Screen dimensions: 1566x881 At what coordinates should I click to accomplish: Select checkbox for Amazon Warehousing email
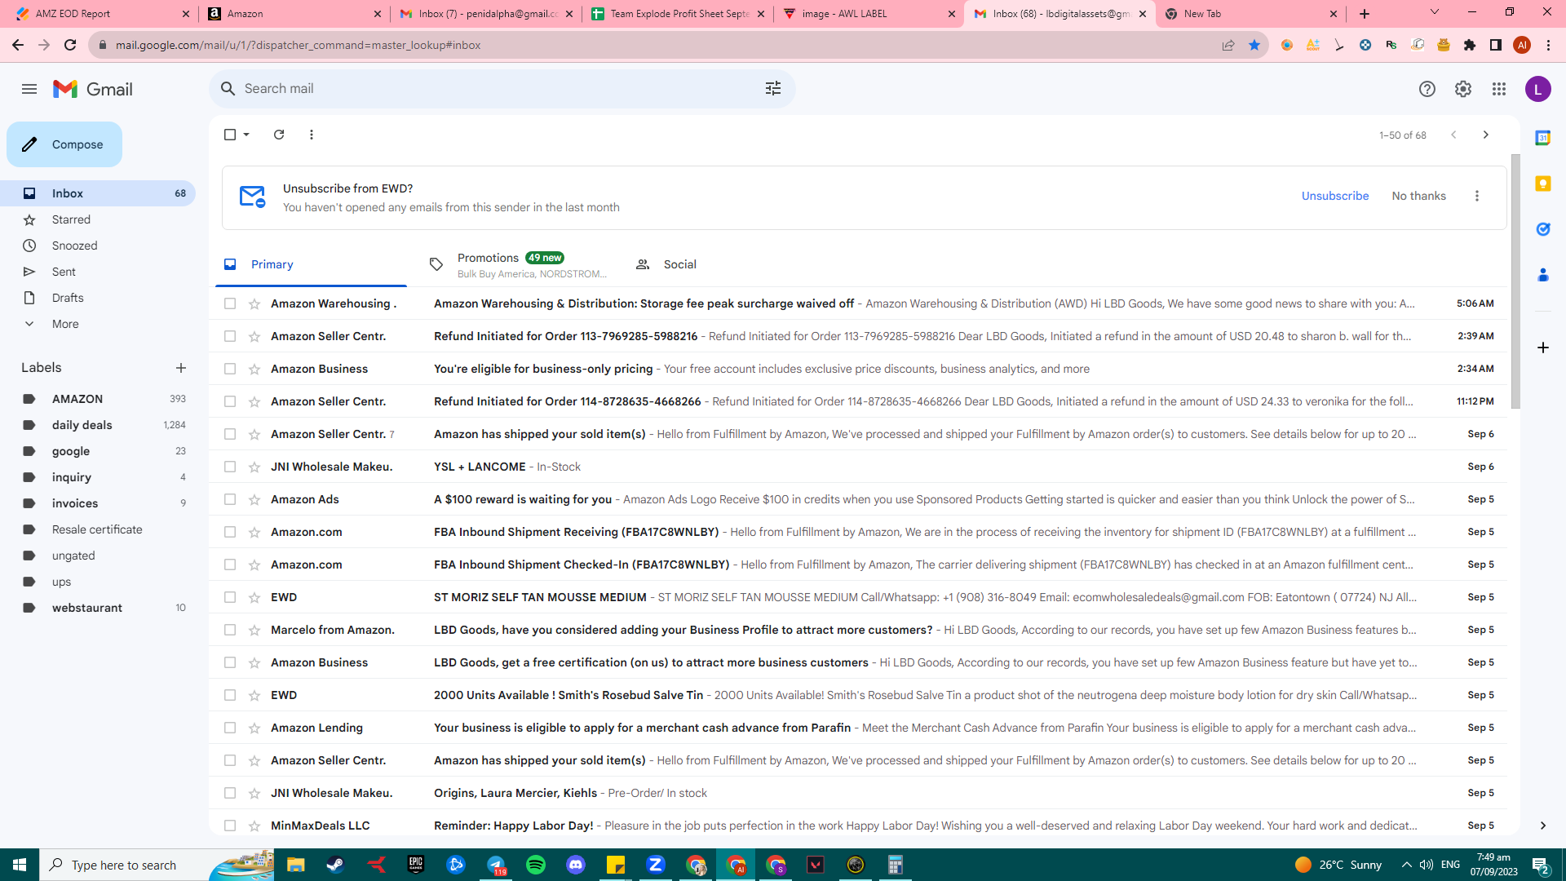pos(230,303)
